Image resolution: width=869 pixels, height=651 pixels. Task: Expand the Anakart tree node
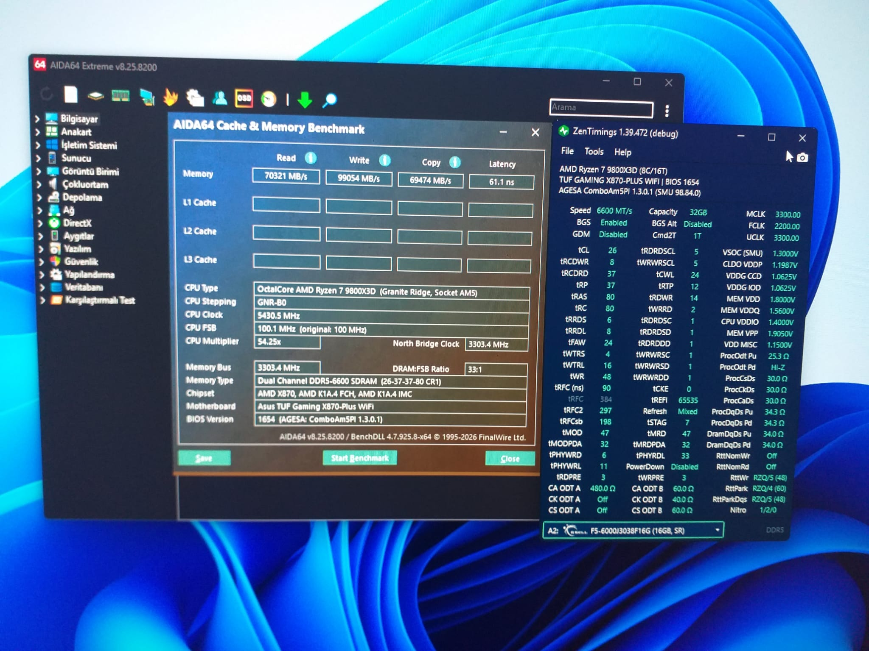click(x=37, y=132)
